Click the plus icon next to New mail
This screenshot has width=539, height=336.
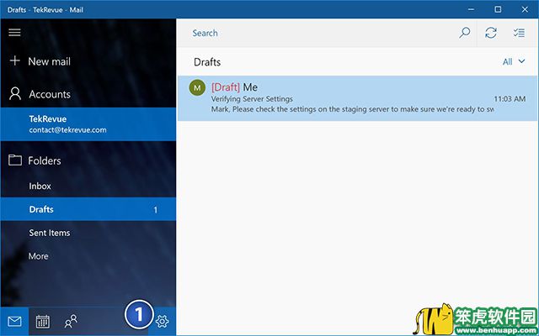click(14, 61)
